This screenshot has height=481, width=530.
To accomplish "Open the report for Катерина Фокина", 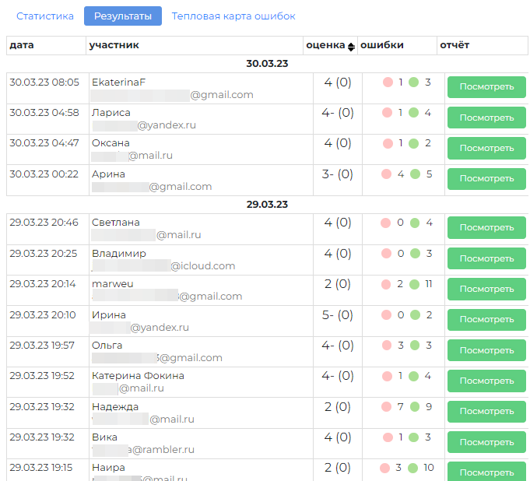I will (x=486, y=381).
